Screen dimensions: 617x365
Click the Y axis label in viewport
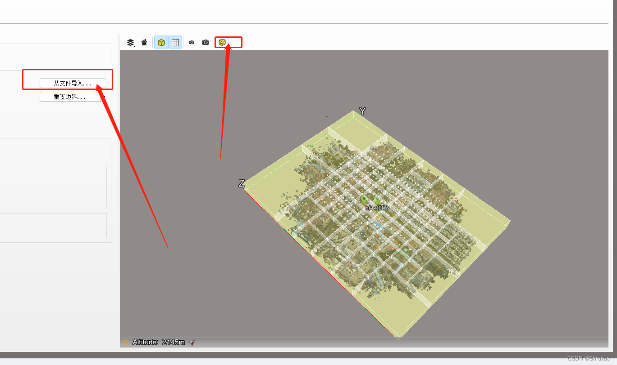(362, 111)
